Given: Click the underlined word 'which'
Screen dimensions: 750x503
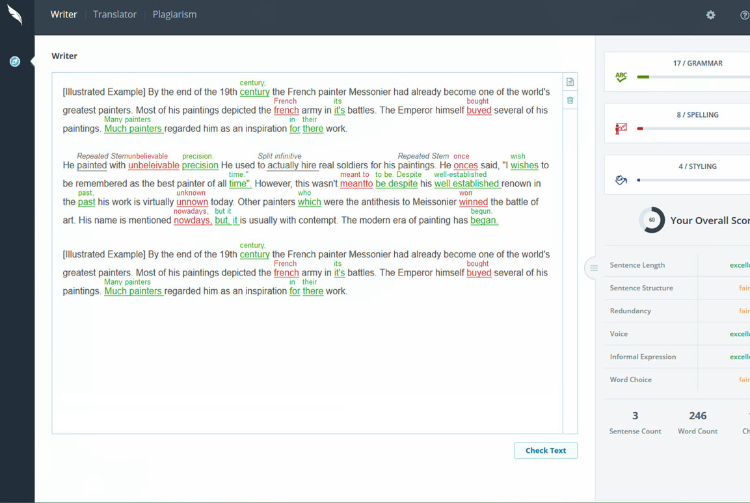Looking at the screenshot, I should tap(310, 202).
